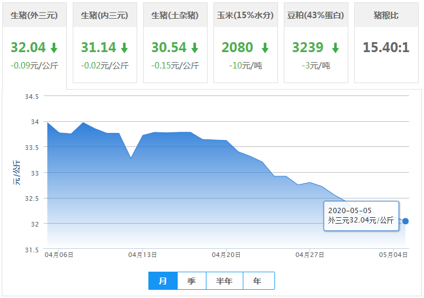Viewport: 424px width, 298px height.
Task: Click the blue data point on chart
Action: [x=406, y=221]
